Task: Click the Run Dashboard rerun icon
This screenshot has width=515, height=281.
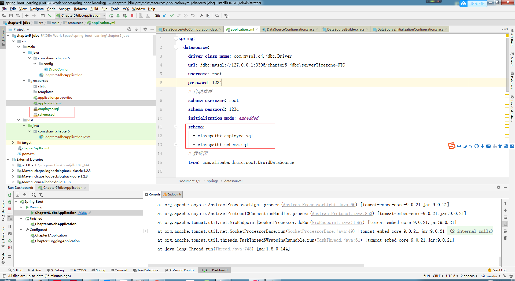Action: (10, 195)
